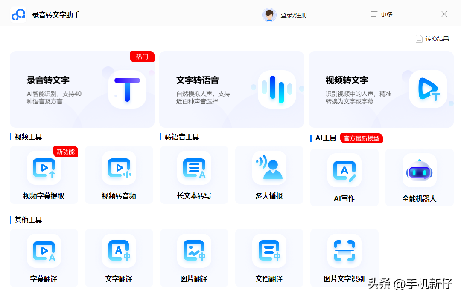This screenshot has height=298, width=461.
Task: Open the 文字转语音 waveform icon
Action: (277, 89)
